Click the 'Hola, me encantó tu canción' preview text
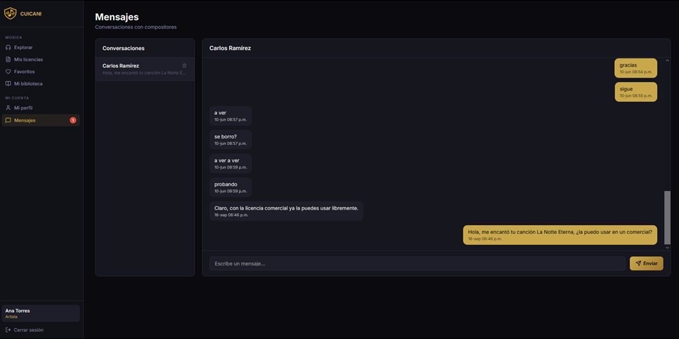Viewport: 679px width, 339px height. pyautogui.click(x=144, y=73)
